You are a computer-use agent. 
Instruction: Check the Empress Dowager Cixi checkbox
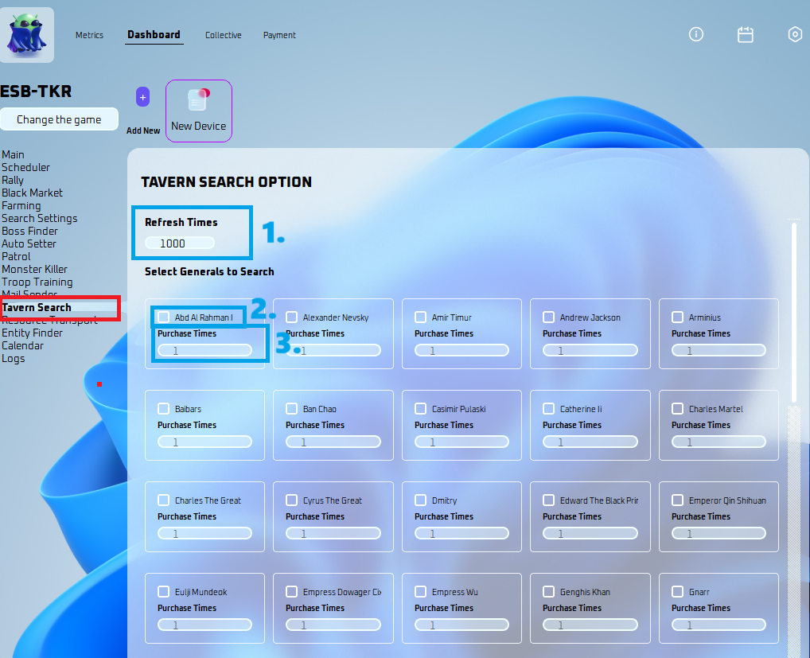pyautogui.click(x=292, y=591)
